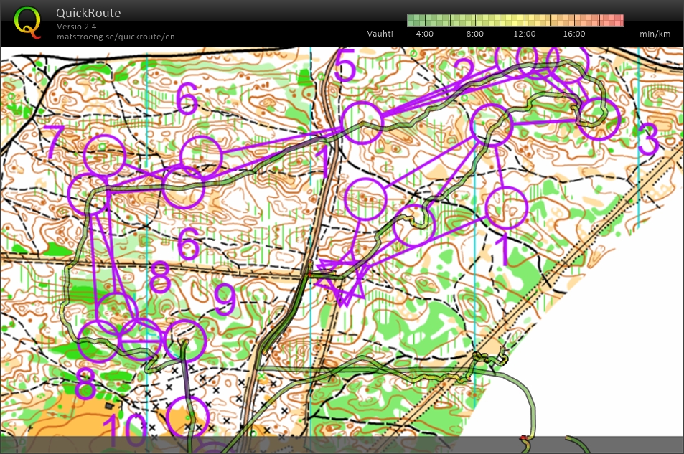684x454 pixels.
Task: Click the purple control number 9
Action: [x=225, y=300]
